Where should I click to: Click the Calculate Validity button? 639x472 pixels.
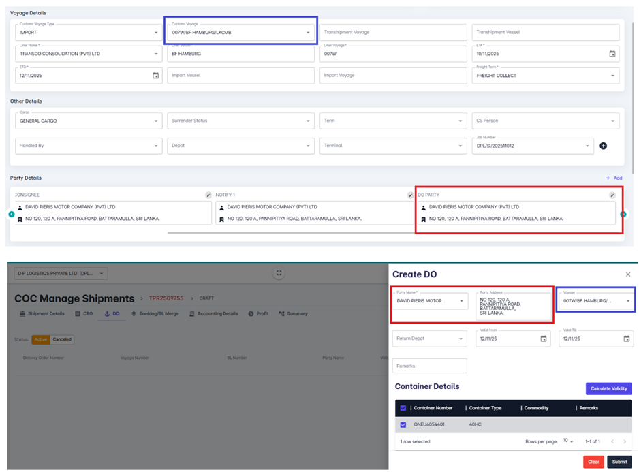tap(608, 388)
